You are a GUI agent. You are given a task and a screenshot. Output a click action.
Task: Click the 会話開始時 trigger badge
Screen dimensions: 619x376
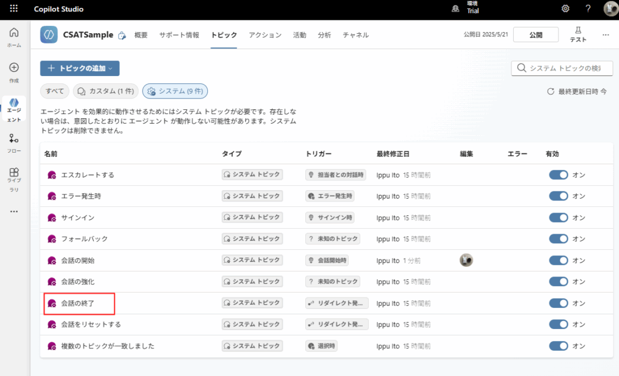(x=327, y=260)
